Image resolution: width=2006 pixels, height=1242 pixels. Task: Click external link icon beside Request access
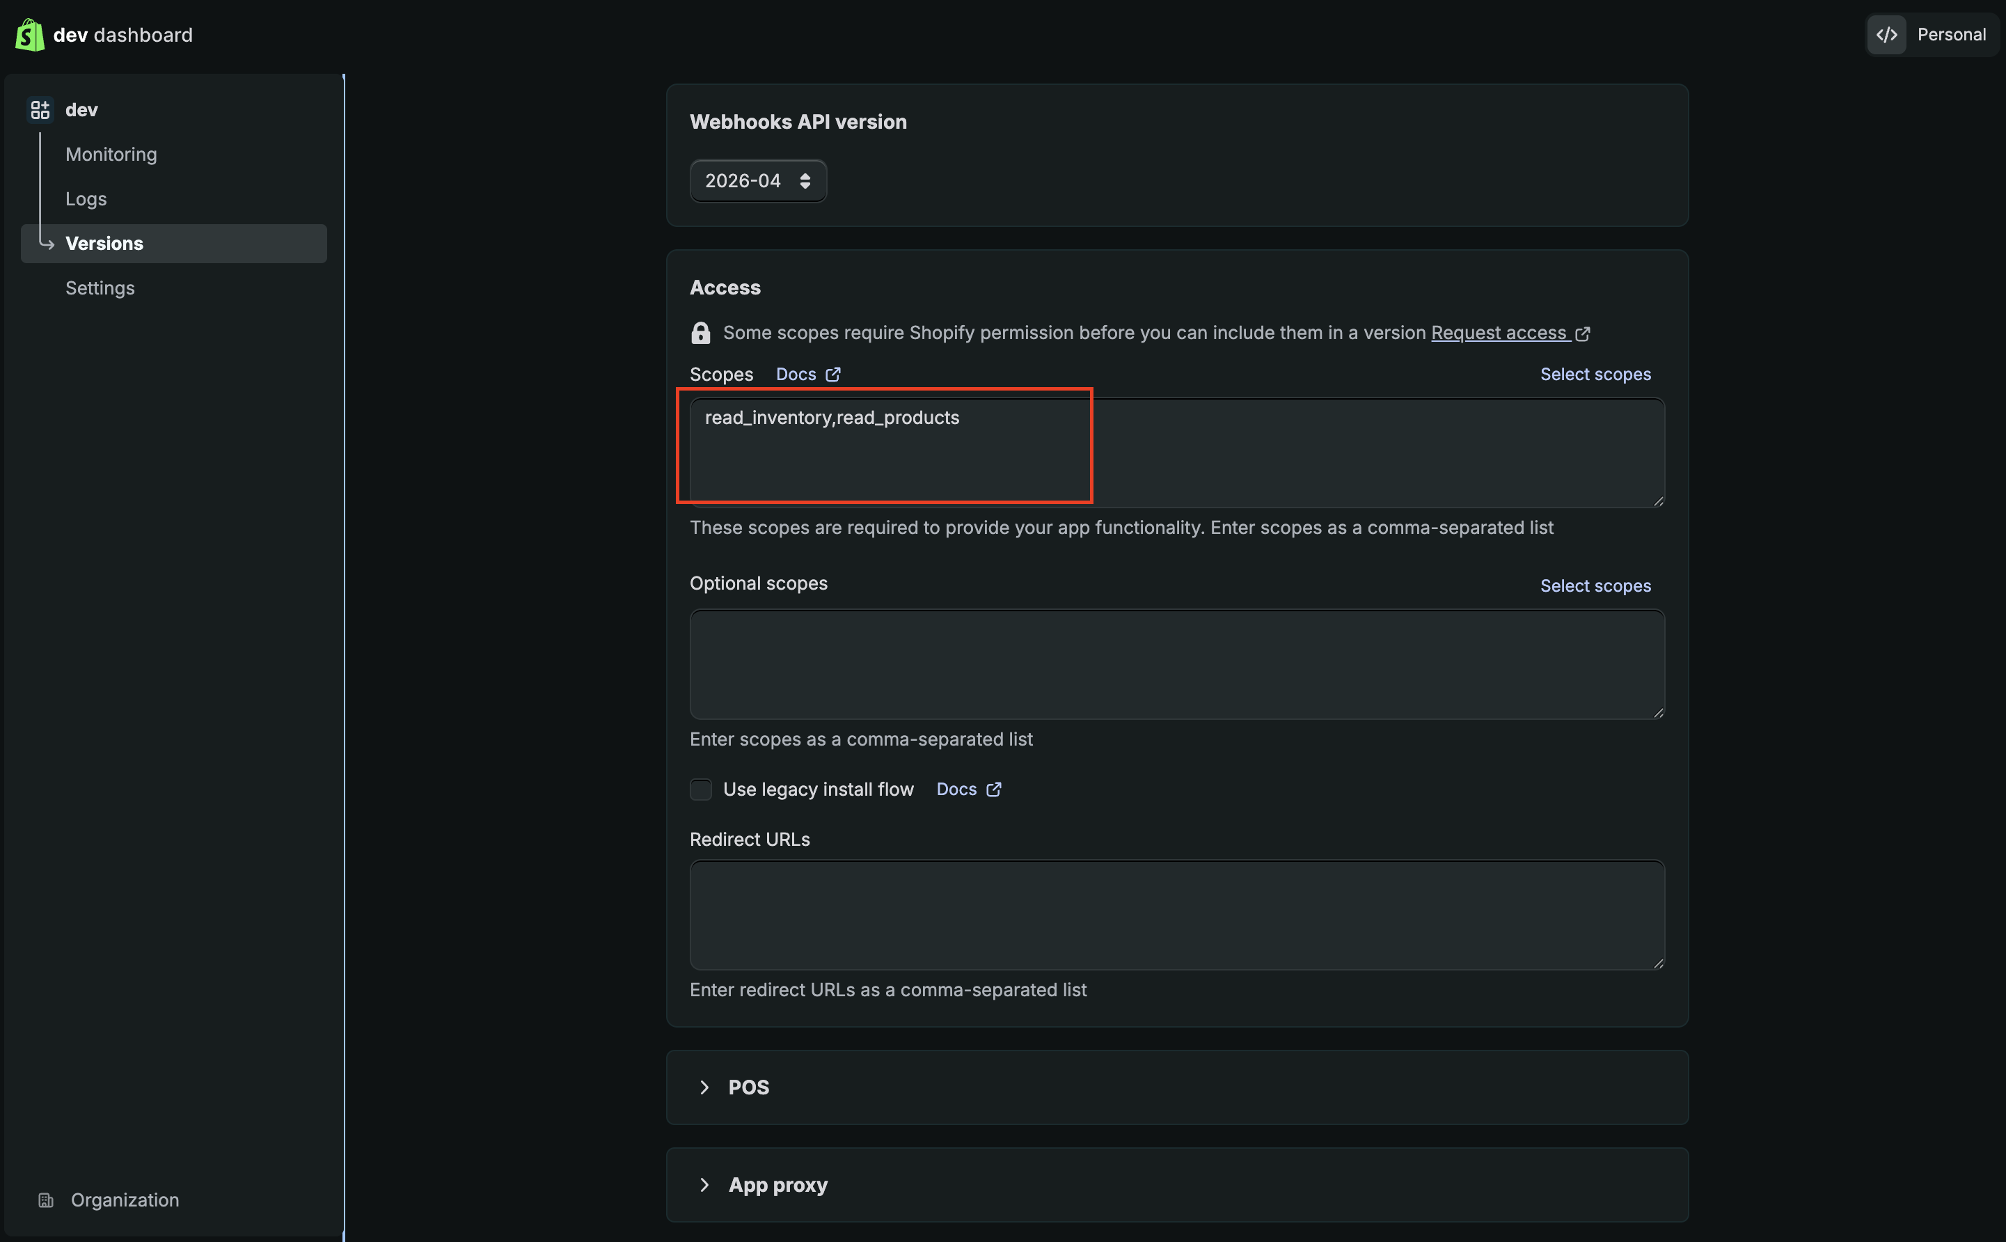[1582, 333]
